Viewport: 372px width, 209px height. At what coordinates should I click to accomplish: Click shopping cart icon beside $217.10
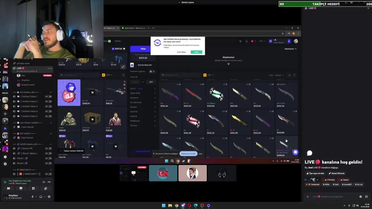(x=124, y=49)
